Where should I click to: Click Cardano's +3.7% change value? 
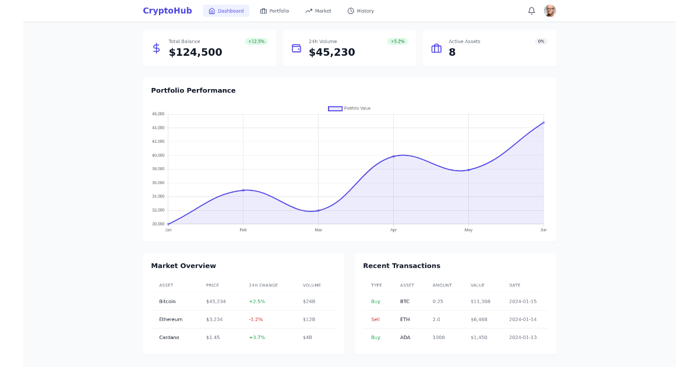coord(258,337)
